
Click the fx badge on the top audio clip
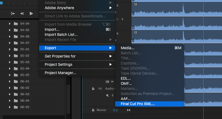pos(136,5)
